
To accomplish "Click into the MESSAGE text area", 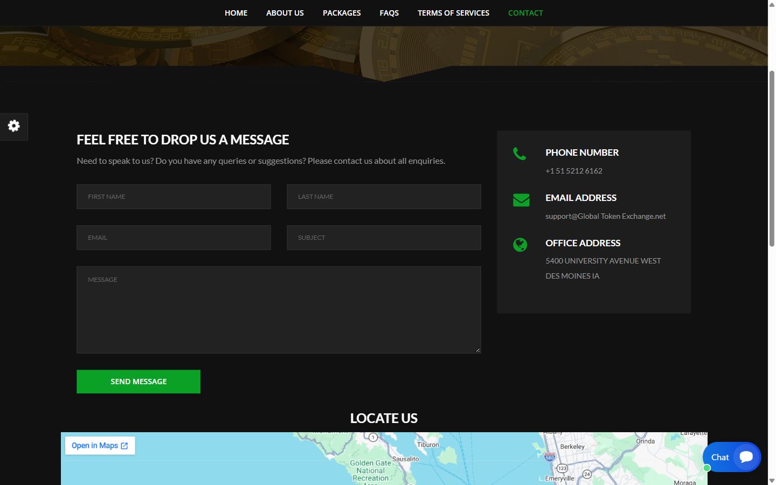I will pyautogui.click(x=279, y=310).
